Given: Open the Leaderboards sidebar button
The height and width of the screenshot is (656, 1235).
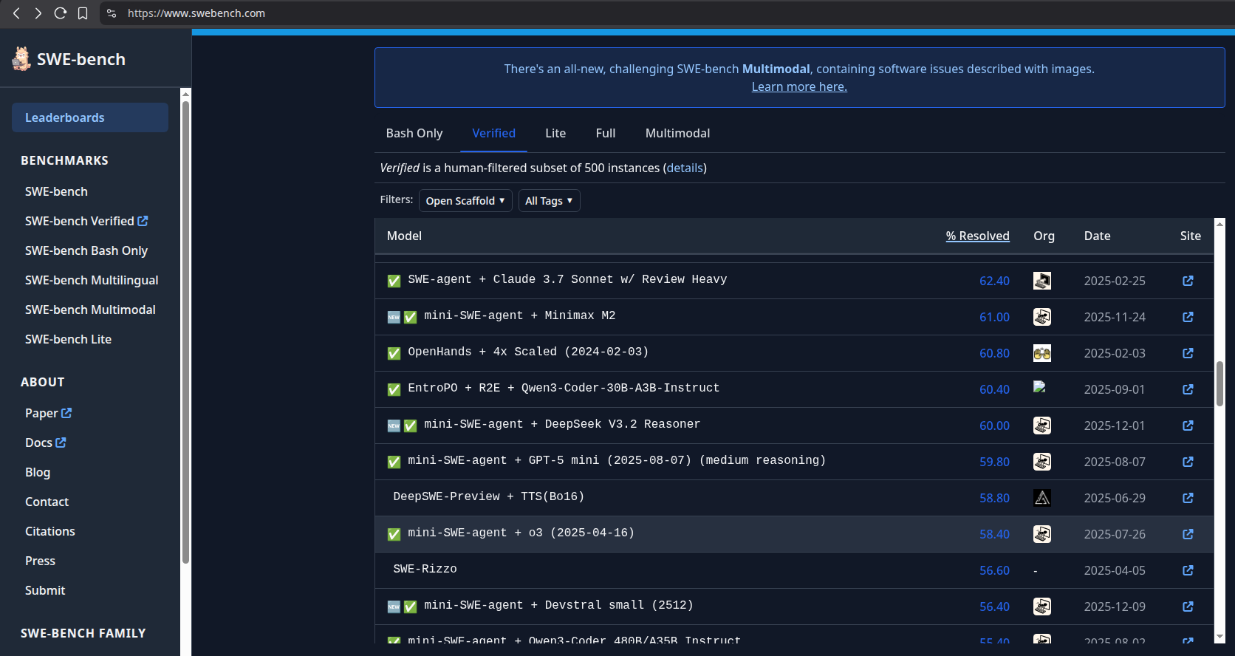Looking at the screenshot, I should pos(90,117).
